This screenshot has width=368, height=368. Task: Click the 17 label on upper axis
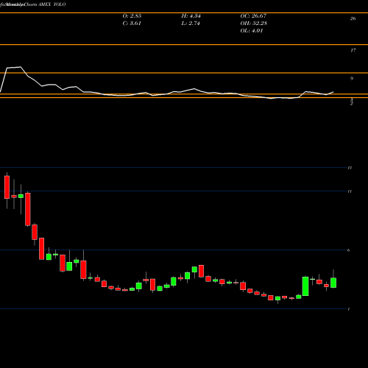point(353,50)
